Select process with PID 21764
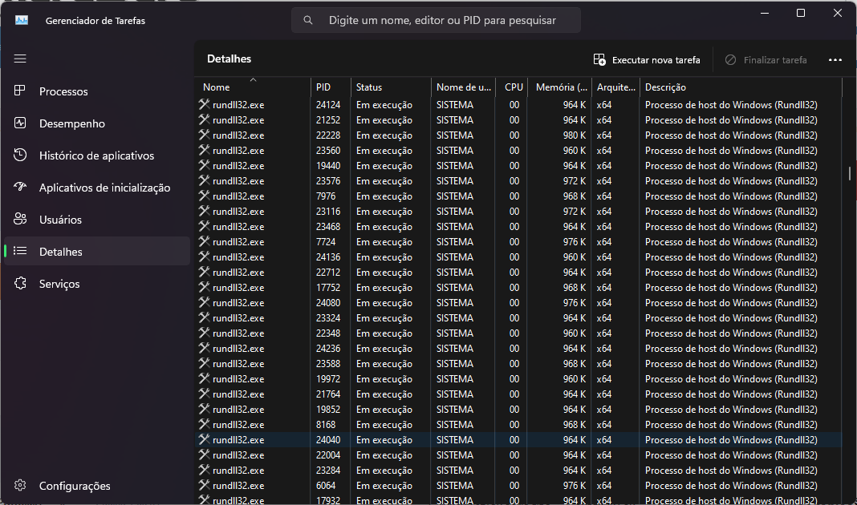The image size is (857, 505). (518, 394)
